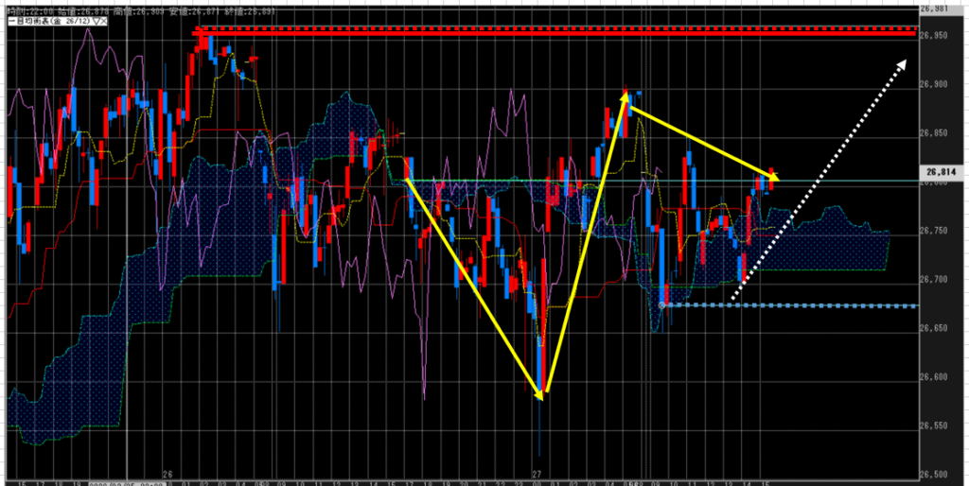
Task: Open the Ichimoku indicator dropdown triangle
Action: point(96,18)
